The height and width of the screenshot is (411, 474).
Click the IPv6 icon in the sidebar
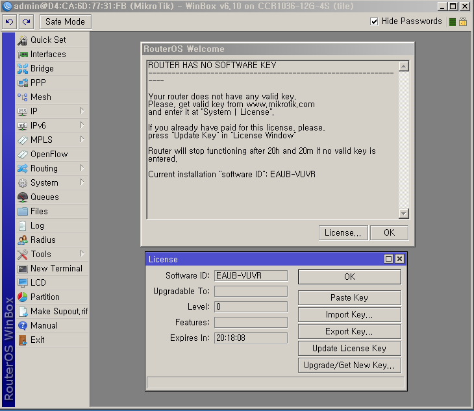pyautogui.click(x=22, y=126)
